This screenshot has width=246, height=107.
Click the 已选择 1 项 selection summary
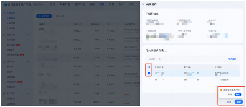(x=155, y=59)
